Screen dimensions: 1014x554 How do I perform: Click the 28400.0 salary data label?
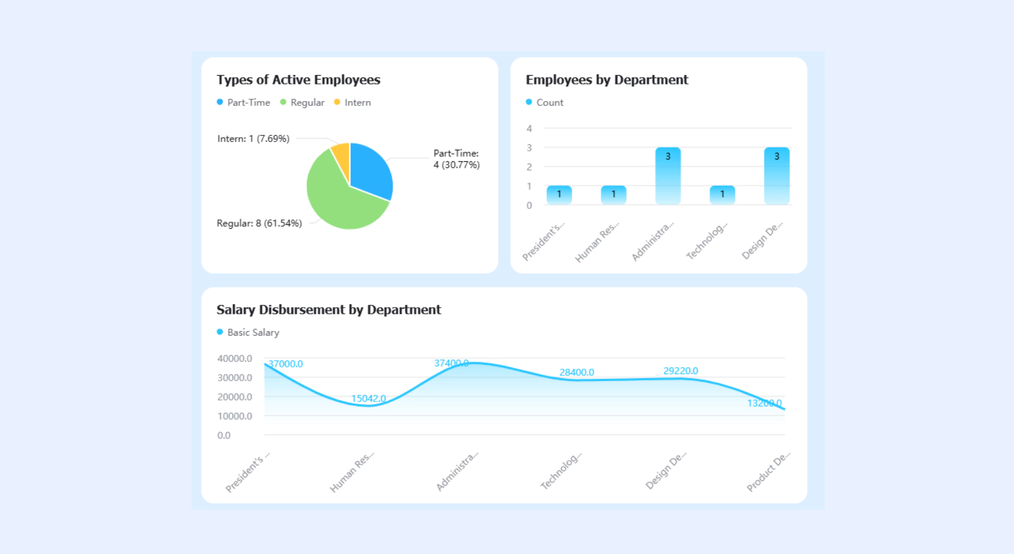[577, 372]
